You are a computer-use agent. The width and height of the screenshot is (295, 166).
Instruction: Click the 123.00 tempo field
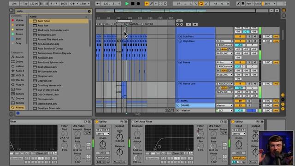[34, 4]
